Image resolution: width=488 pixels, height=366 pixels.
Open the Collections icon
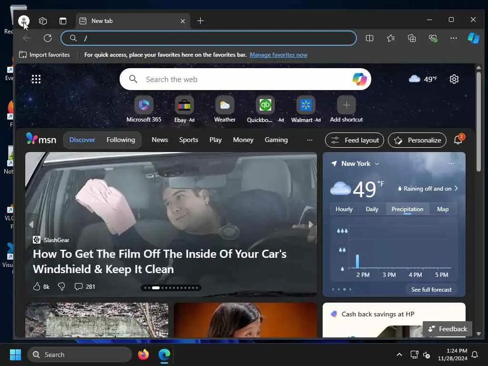(412, 38)
